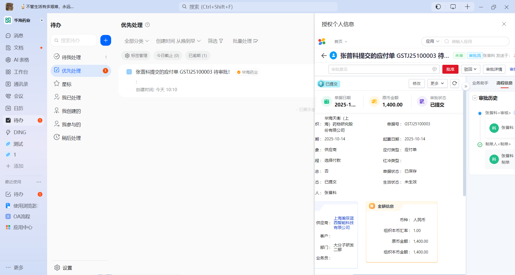Click 批量处理 batch process

click(245, 41)
